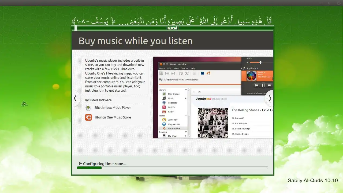Expand the Music entry arrow
This screenshot has height=193, width=343.
click(x=186, y=98)
